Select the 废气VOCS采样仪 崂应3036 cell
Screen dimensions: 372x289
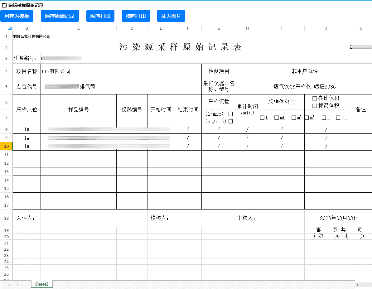[305, 87]
